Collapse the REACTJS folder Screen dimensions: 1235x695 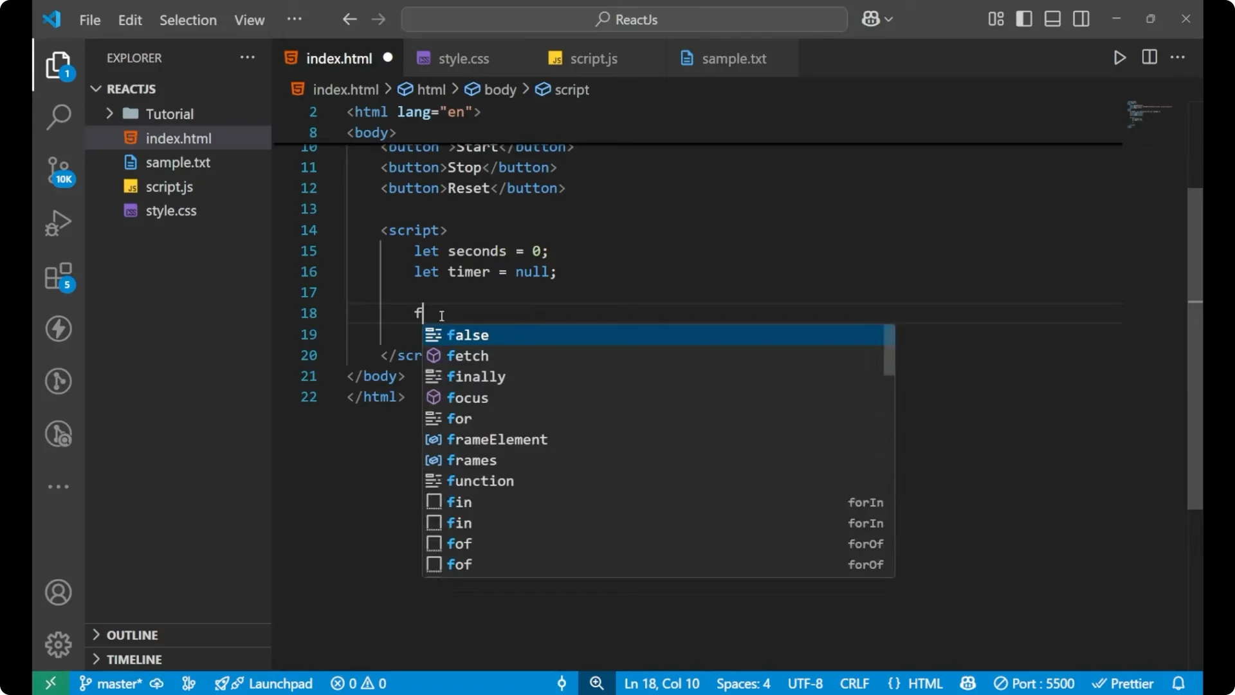(96, 89)
